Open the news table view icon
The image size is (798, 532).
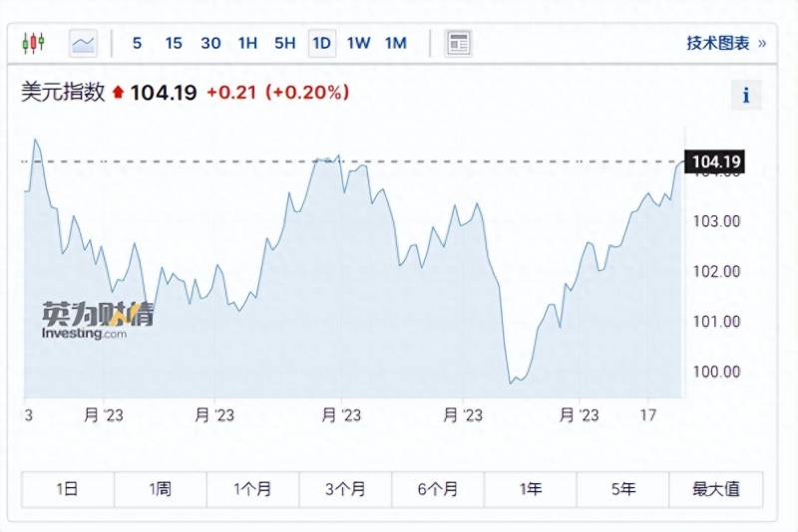(x=458, y=43)
